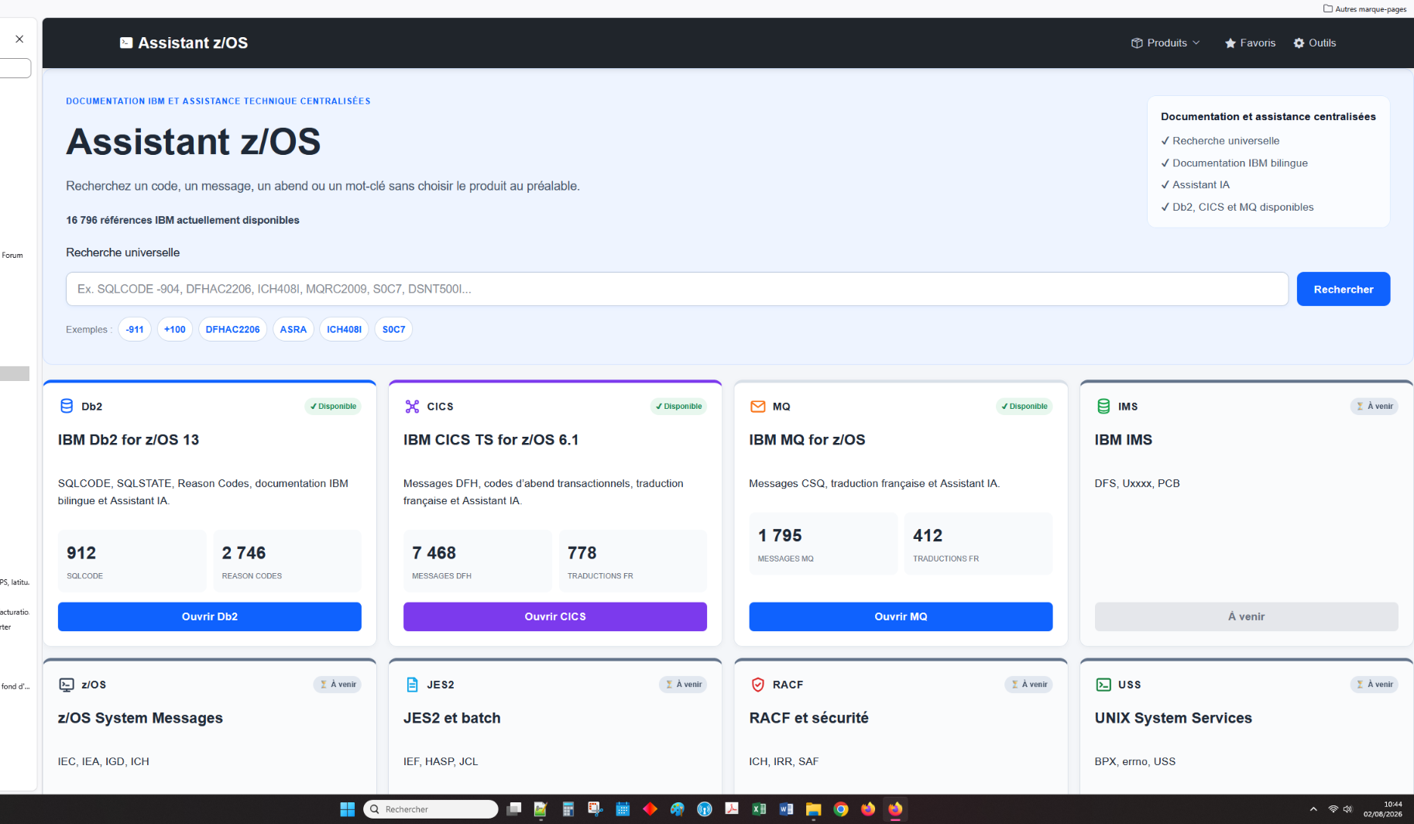
Task: Show hidden system tray icons chevron
Action: (1313, 809)
